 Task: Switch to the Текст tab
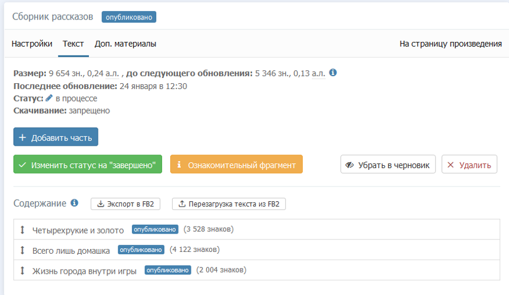[73, 44]
